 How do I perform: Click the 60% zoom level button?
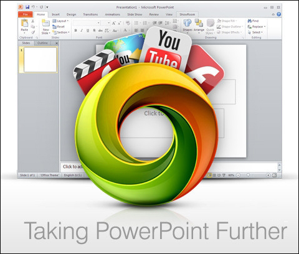click(231, 175)
